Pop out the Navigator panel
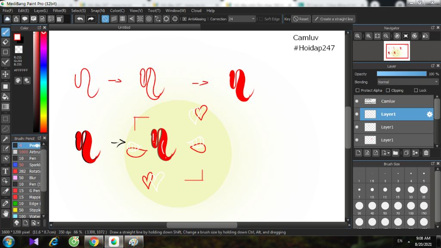Image resolution: width=441 pixels, height=248 pixels. click(433, 28)
